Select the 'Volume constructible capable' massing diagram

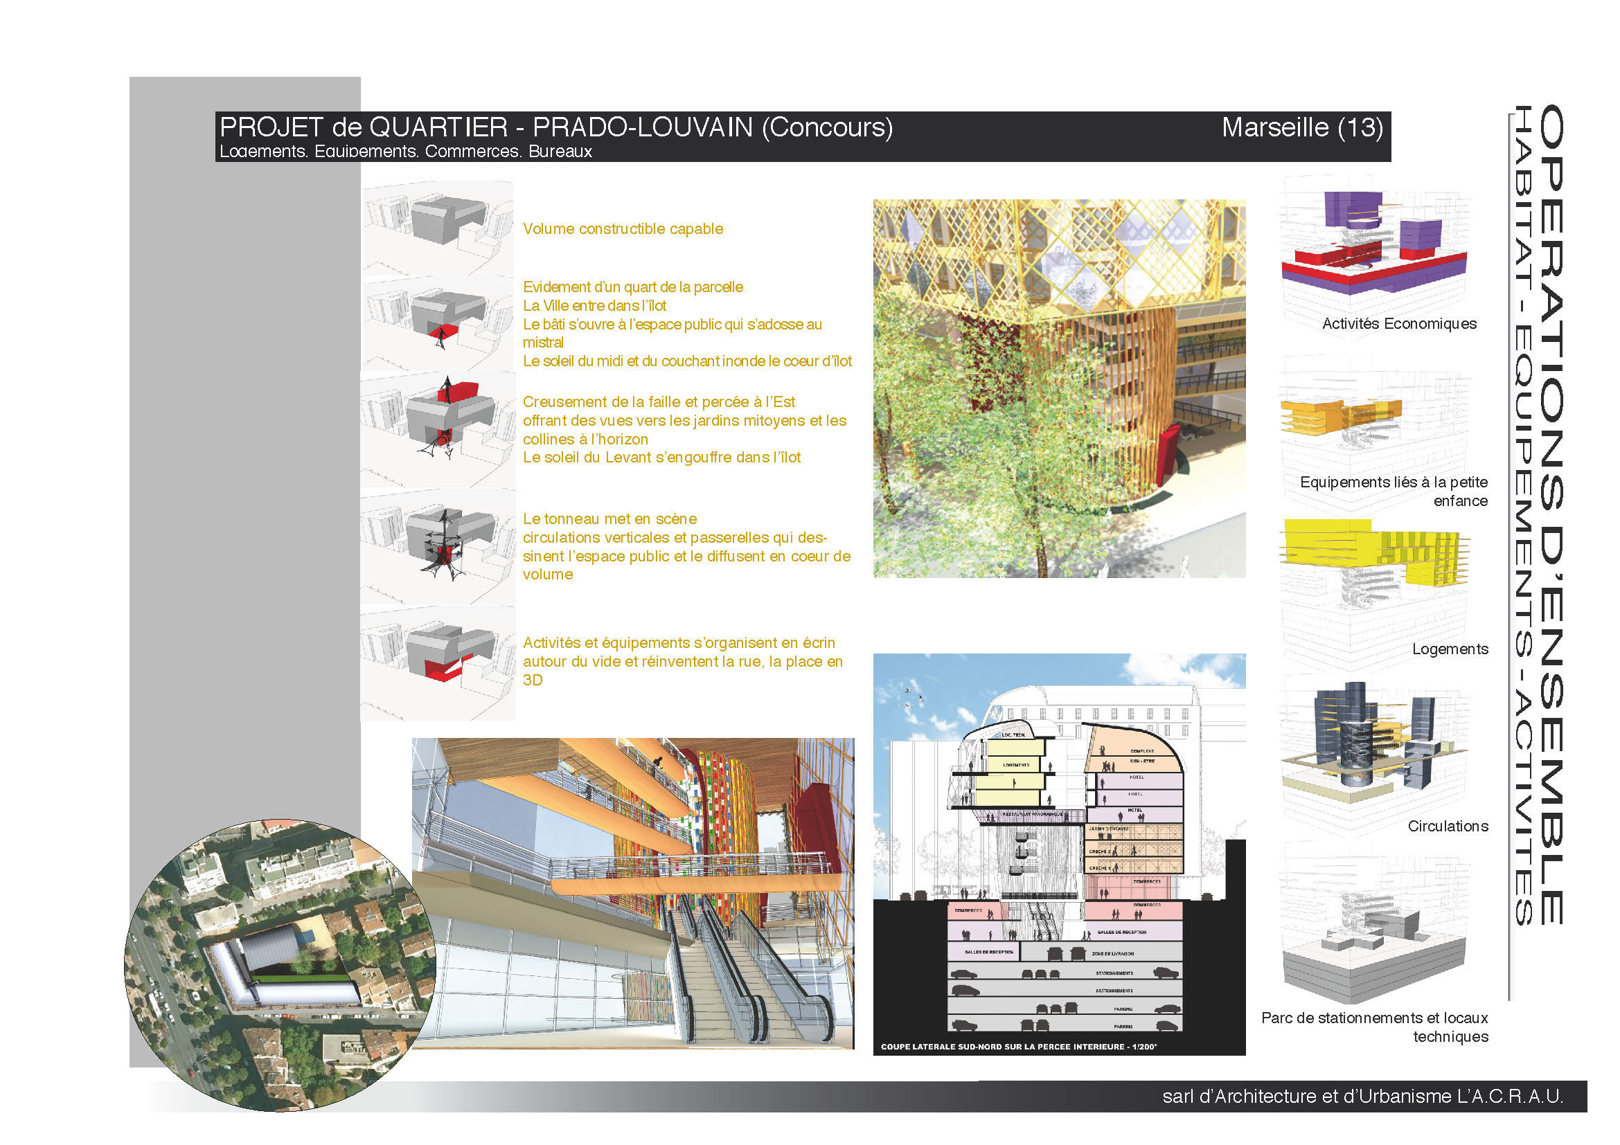pyautogui.click(x=438, y=227)
